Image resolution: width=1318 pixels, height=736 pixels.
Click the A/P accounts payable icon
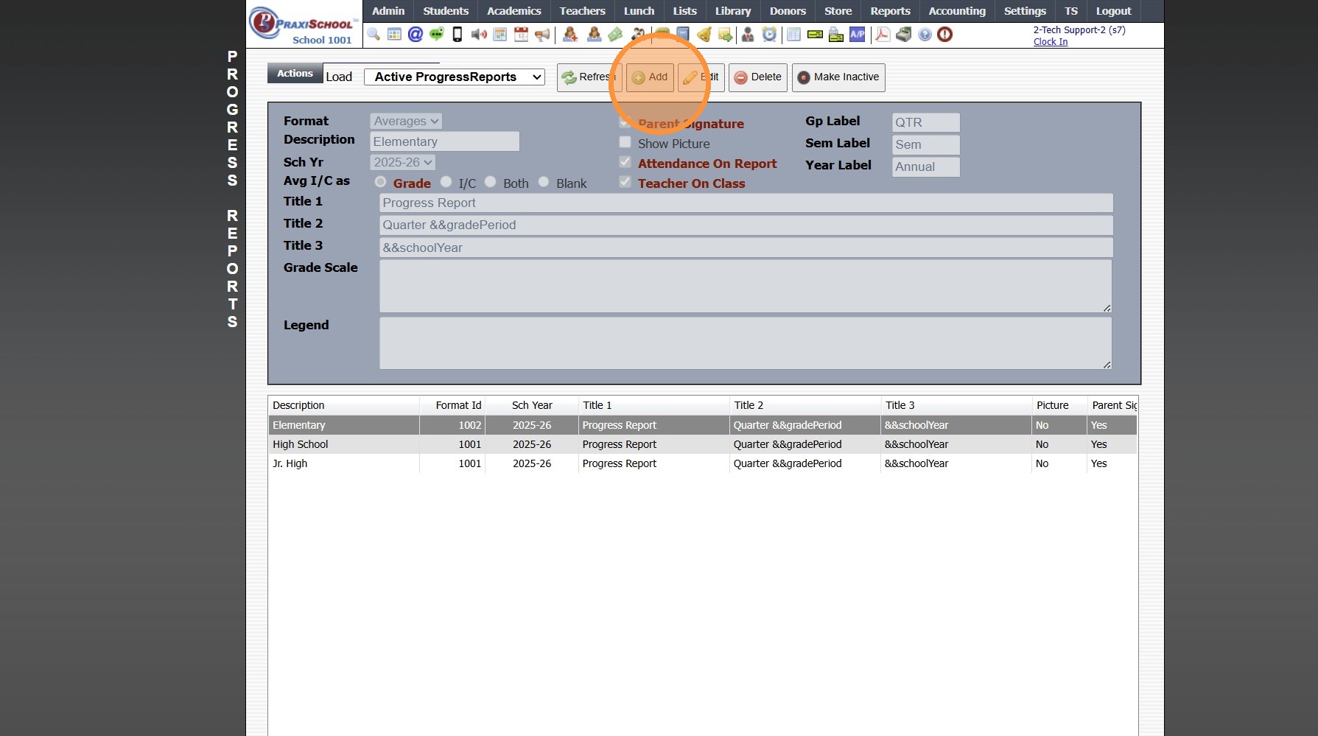coord(857,34)
